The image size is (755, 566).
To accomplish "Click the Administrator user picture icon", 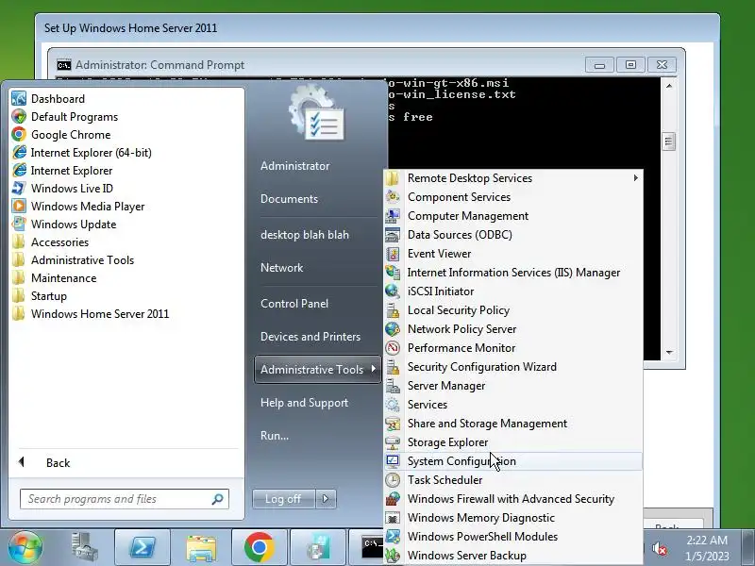I will pyautogui.click(x=317, y=113).
